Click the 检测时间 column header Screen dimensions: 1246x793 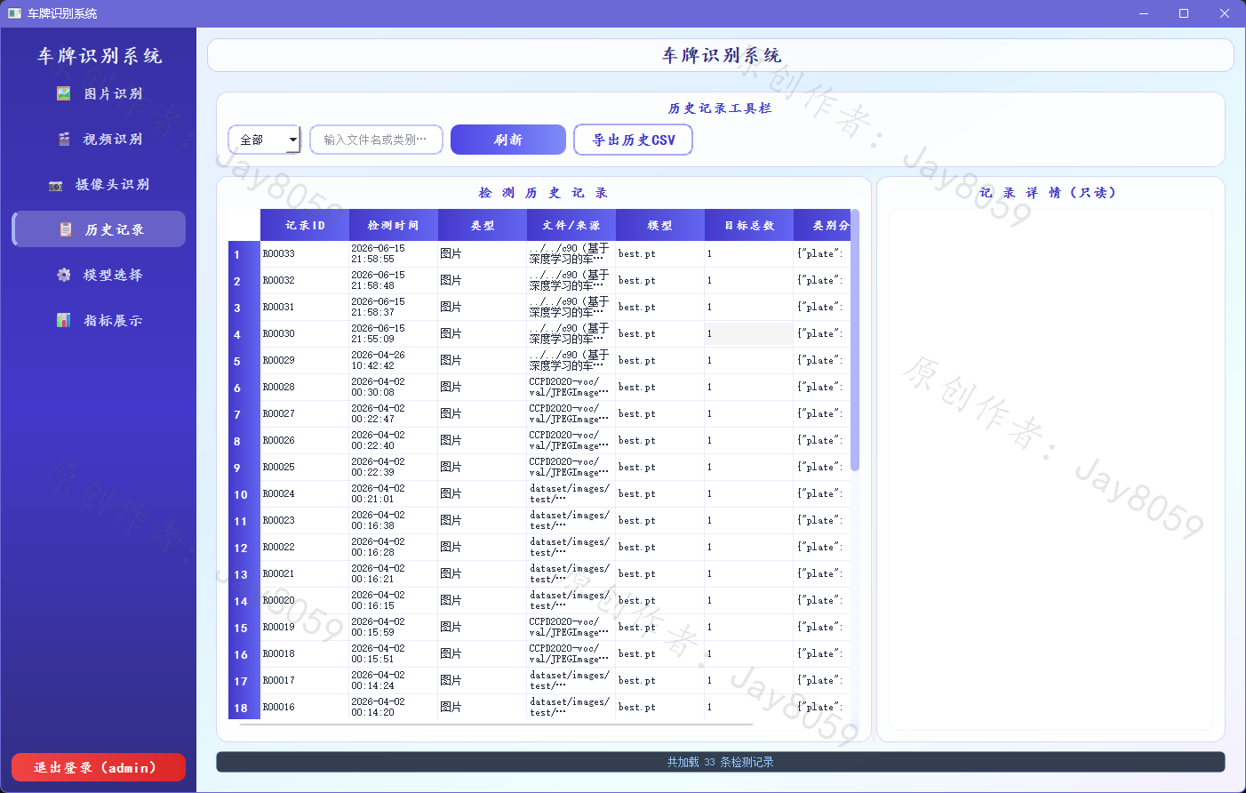[394, 225]
